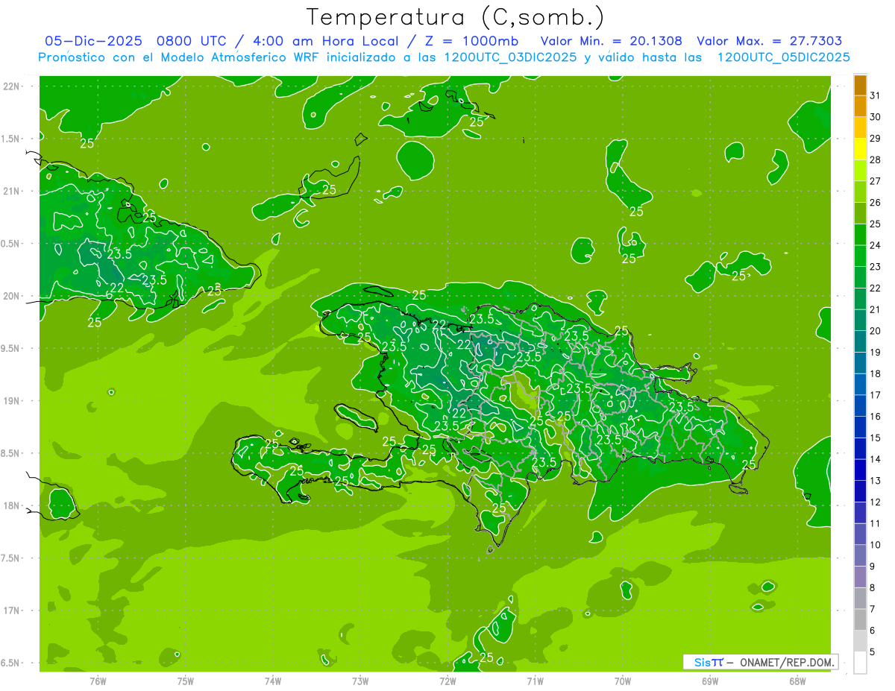Image resolution: width=895 pixels, height=691 pixels.
Task: Click the '1200UTC_05DIC2025' valid-until time
Action: (783, 57)
